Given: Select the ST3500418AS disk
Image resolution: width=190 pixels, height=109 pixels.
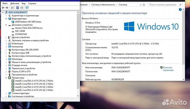Looking at the screenshot, I should tap(21, 34).
